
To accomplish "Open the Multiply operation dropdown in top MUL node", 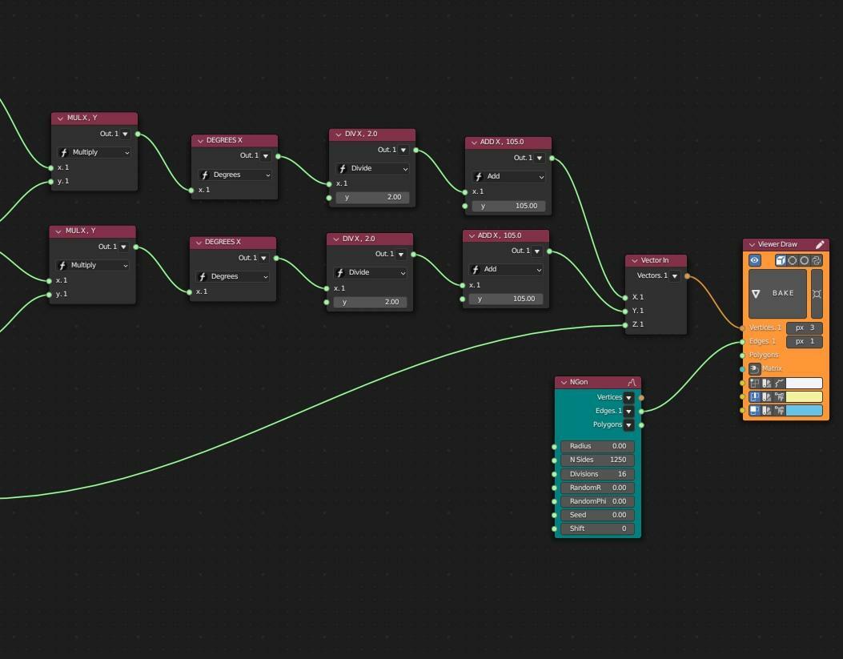I will pos(94,152).
